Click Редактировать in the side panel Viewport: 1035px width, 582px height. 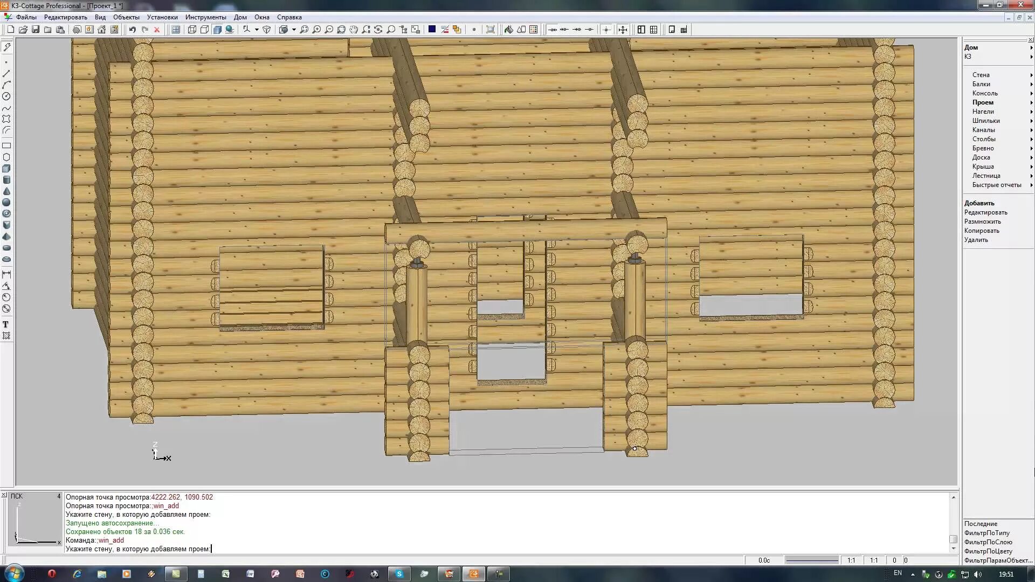pyautogui.click(x=985, y=212)
